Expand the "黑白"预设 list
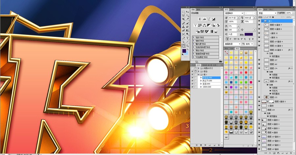The height and width of the screenshot is (155, 296). click(193, 50)
